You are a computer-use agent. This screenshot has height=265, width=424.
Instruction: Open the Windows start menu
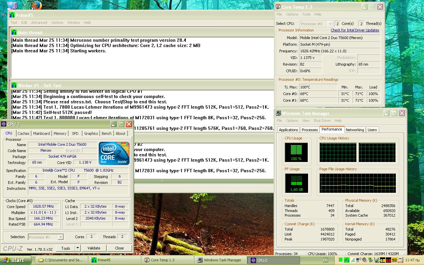coord(16,260)
